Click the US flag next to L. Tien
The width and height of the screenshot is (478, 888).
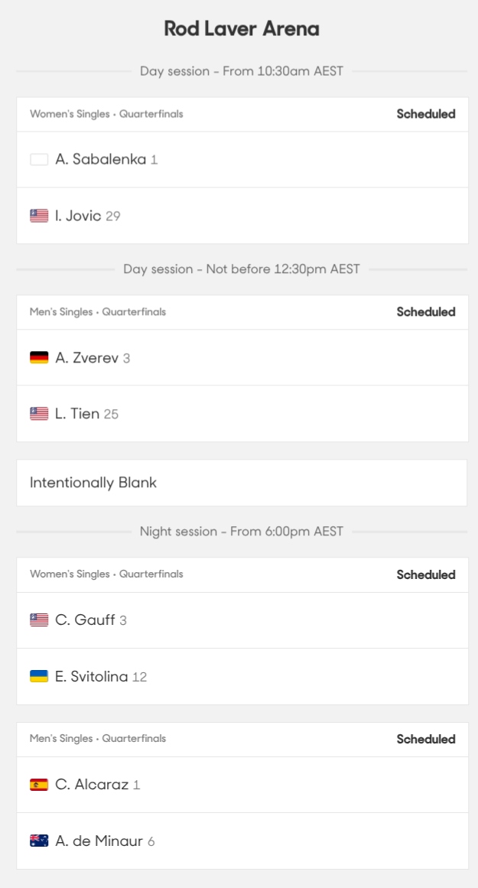click(37, 414)
